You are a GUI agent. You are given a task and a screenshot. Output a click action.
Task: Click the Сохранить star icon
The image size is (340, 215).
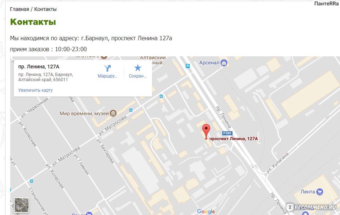coord(138,68)
